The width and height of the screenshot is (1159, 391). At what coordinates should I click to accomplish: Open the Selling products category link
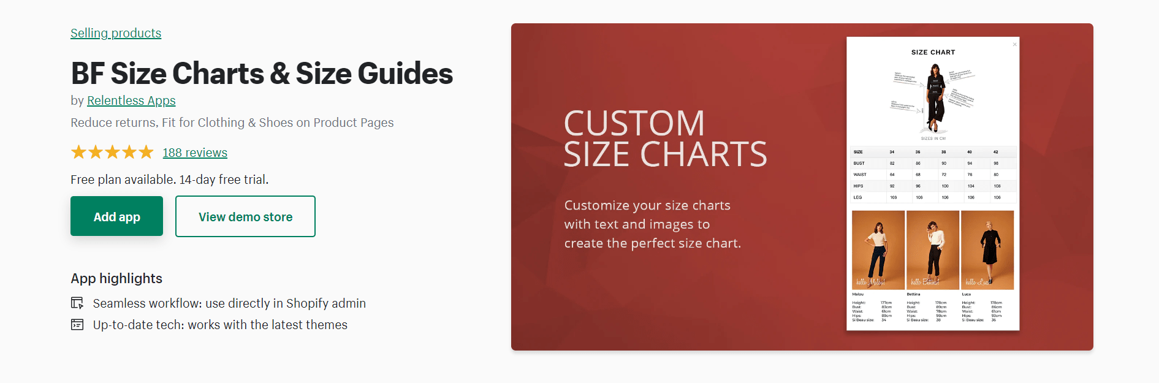click(x=116, y=33)
